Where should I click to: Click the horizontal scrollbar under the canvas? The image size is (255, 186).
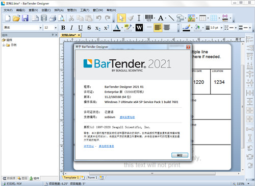(x=152, y=173)
